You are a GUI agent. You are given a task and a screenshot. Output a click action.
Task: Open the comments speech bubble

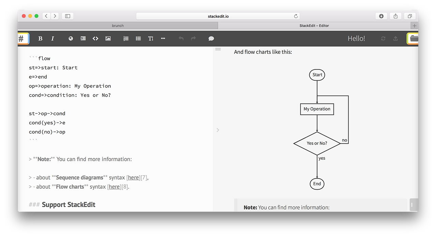point(211,38)
